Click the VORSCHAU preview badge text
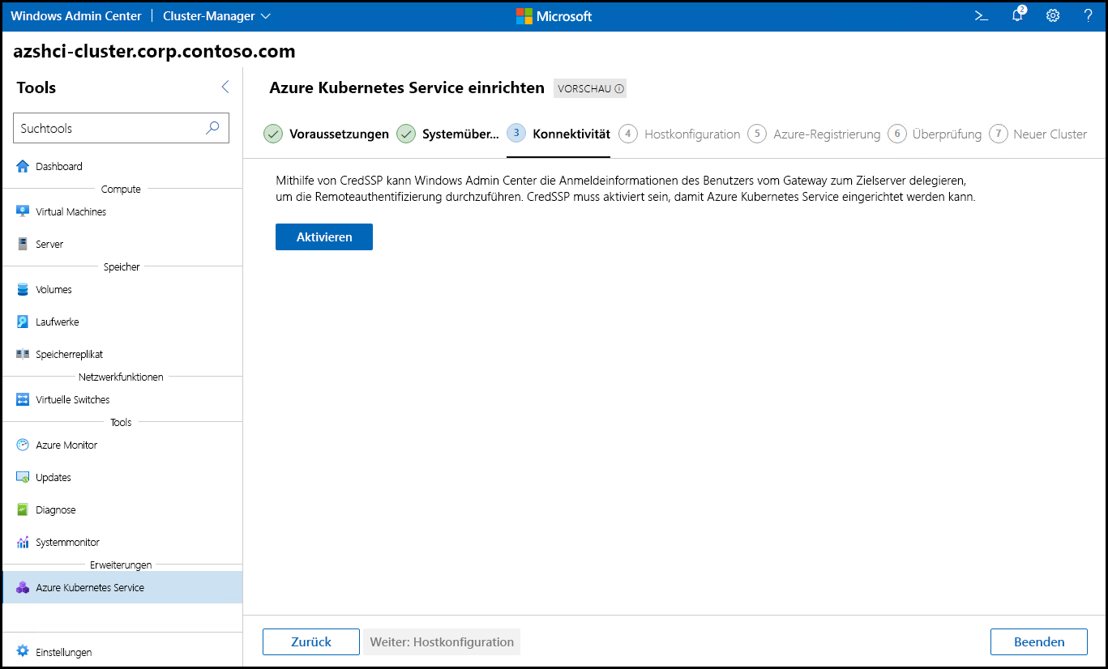The width and height of the screenshot is (1108, 669). point(584,89)
